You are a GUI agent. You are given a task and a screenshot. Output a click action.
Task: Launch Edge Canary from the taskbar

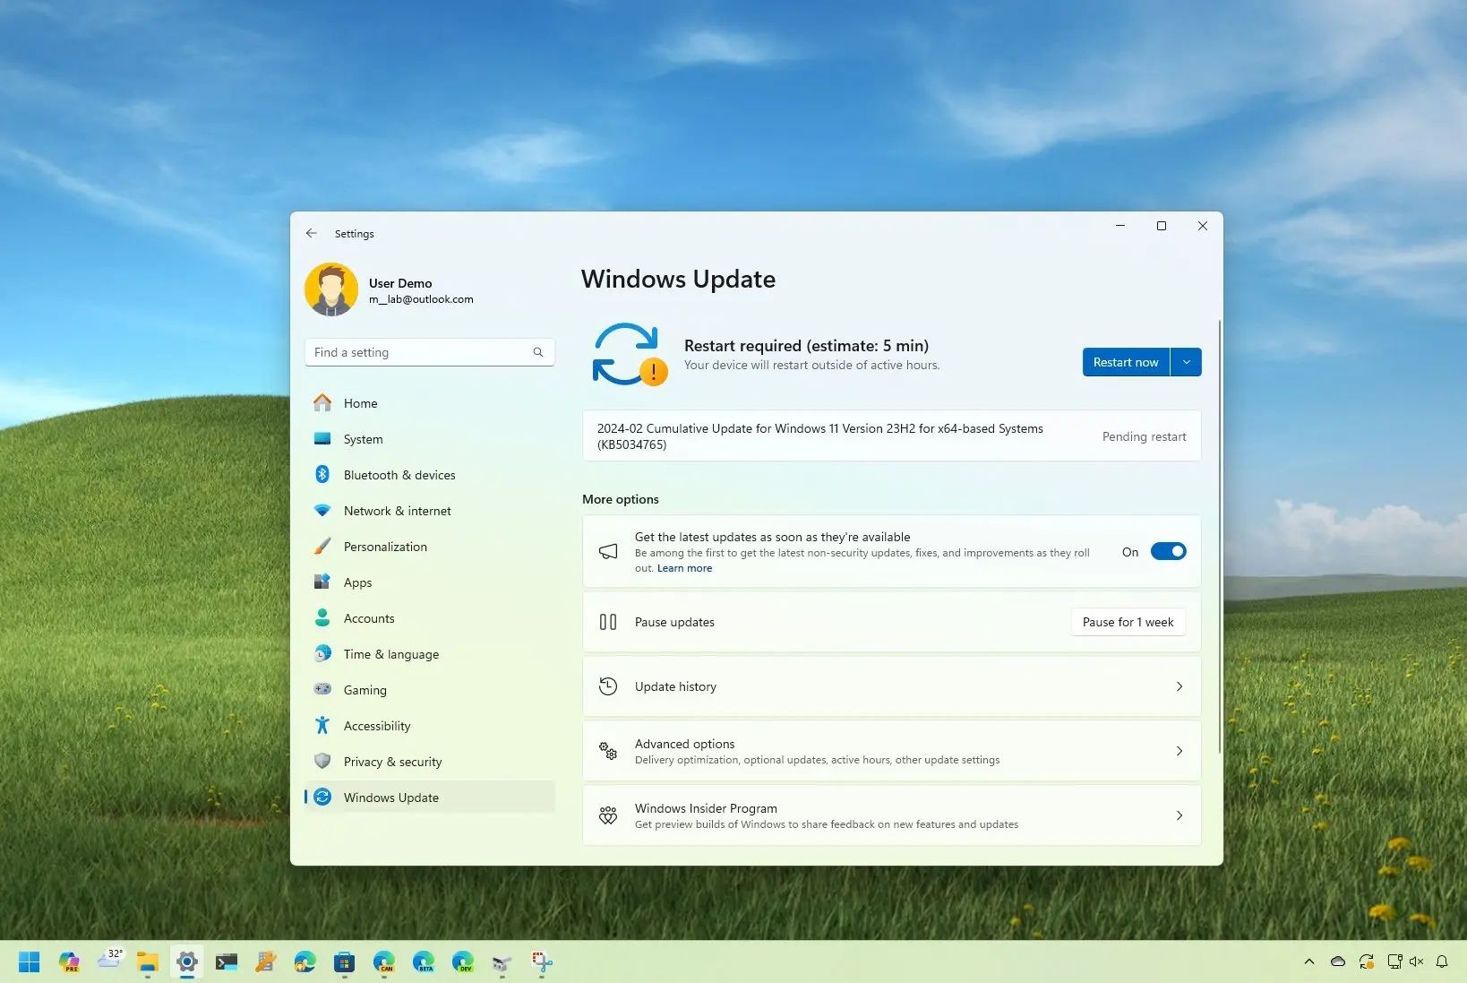click(x=384, y=962)
